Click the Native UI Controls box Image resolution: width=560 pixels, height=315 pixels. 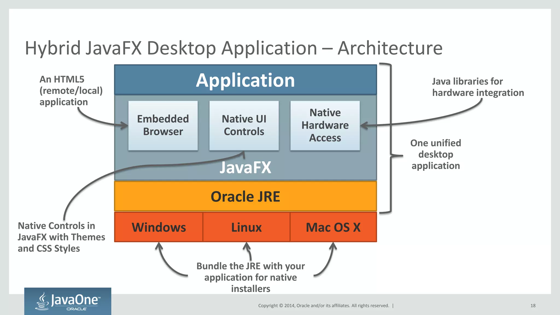[244, 126]
